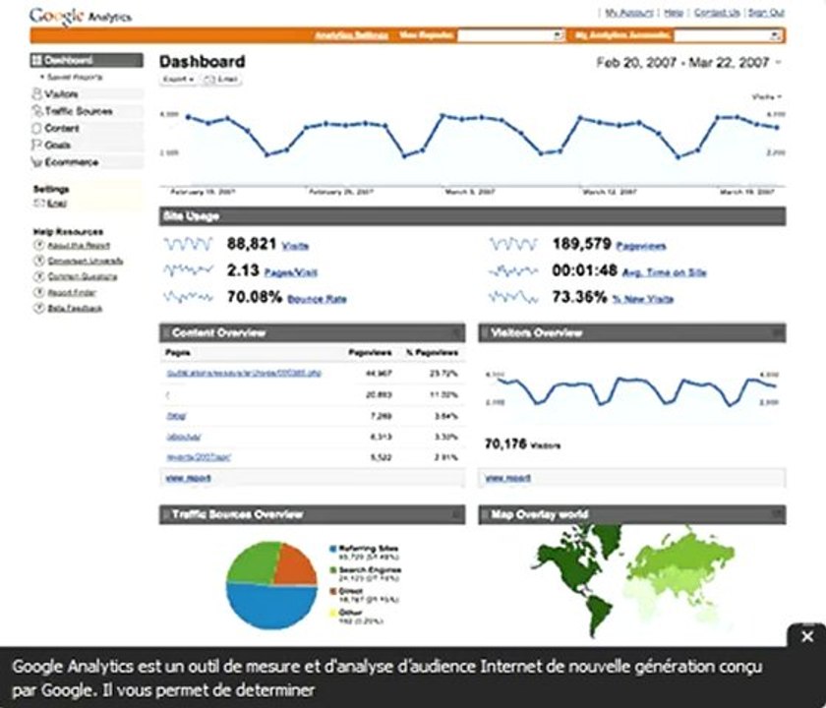Open the Visits metric link
826x708 pixels.
(x=295, y=246)
